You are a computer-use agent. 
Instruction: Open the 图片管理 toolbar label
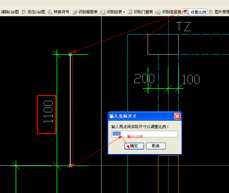(x=222, y=12)
